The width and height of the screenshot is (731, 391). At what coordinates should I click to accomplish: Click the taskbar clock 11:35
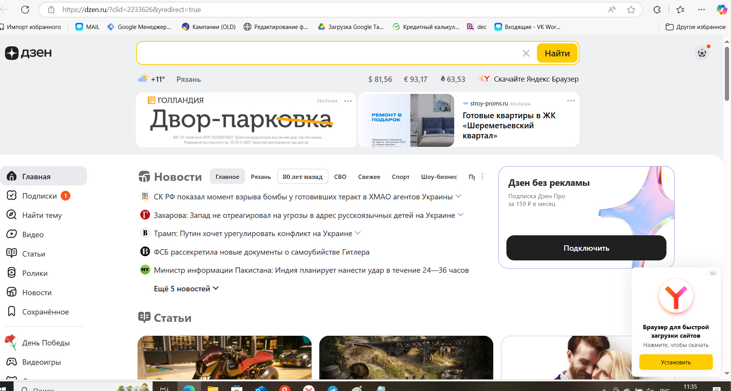coord(690,386)
